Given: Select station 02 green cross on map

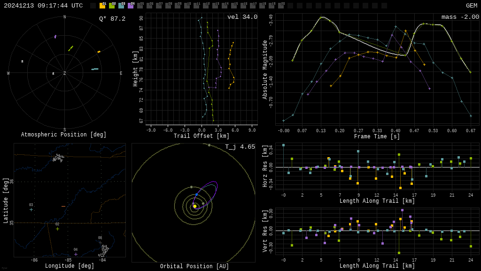Looking at the screenshot, I should [x=57, y=229].
